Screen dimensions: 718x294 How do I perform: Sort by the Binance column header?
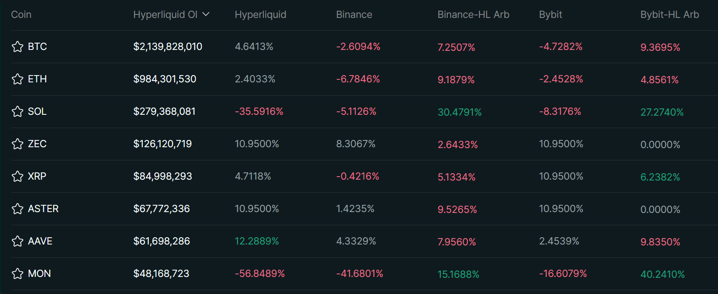click(x=354, y=15)
